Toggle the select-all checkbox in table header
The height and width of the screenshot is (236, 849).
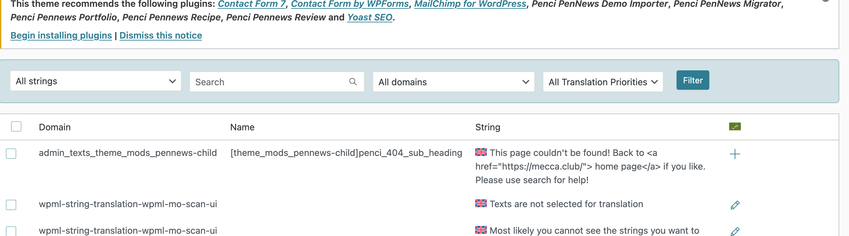(x=16, y=126)
